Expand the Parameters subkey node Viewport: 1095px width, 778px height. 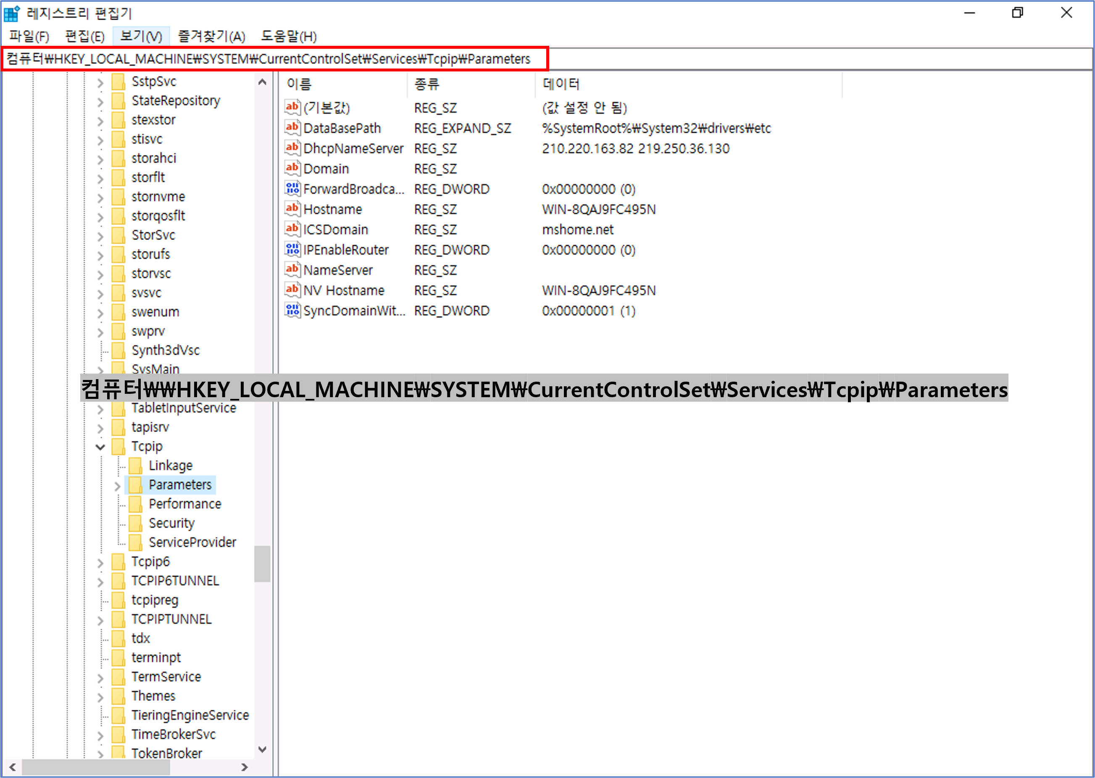117,486
